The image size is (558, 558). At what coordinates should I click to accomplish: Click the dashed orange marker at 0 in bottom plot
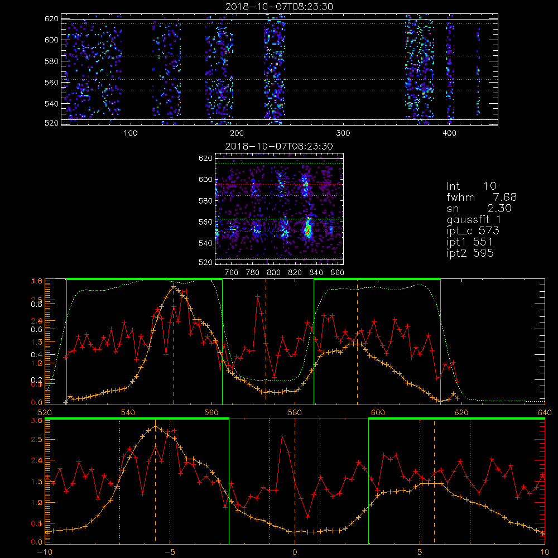pyautogui.click(x=295, y=480)
